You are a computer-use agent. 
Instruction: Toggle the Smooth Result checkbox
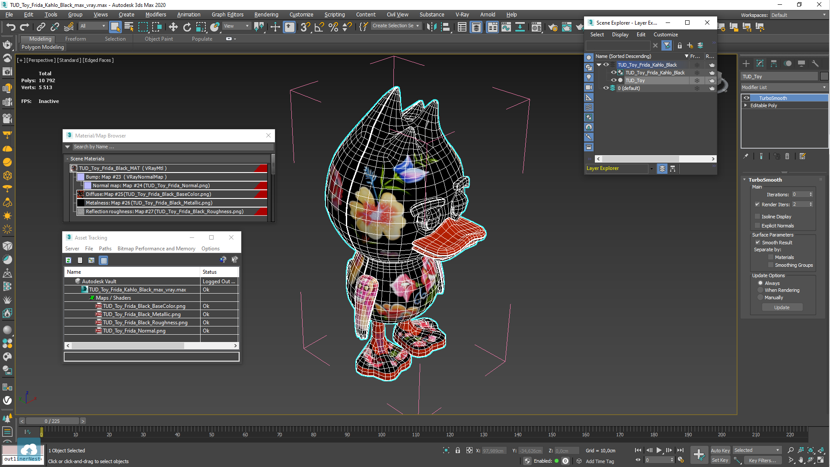pyautogui.click(x=758, y=242)
